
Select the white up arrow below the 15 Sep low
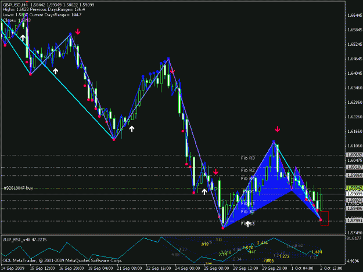[x=55, y=71]
